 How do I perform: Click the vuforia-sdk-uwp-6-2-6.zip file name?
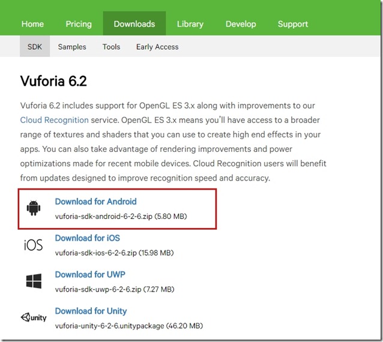pyautogui.click(x=98, y=289)
